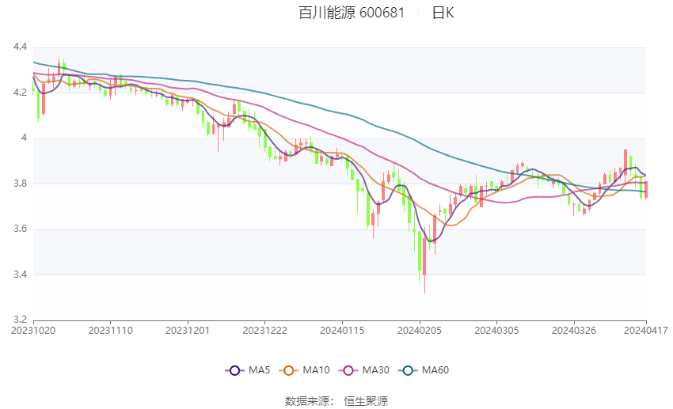673x409 pixels.
Task: Toggle the MA5 legend marker
Action: (235, 370)
